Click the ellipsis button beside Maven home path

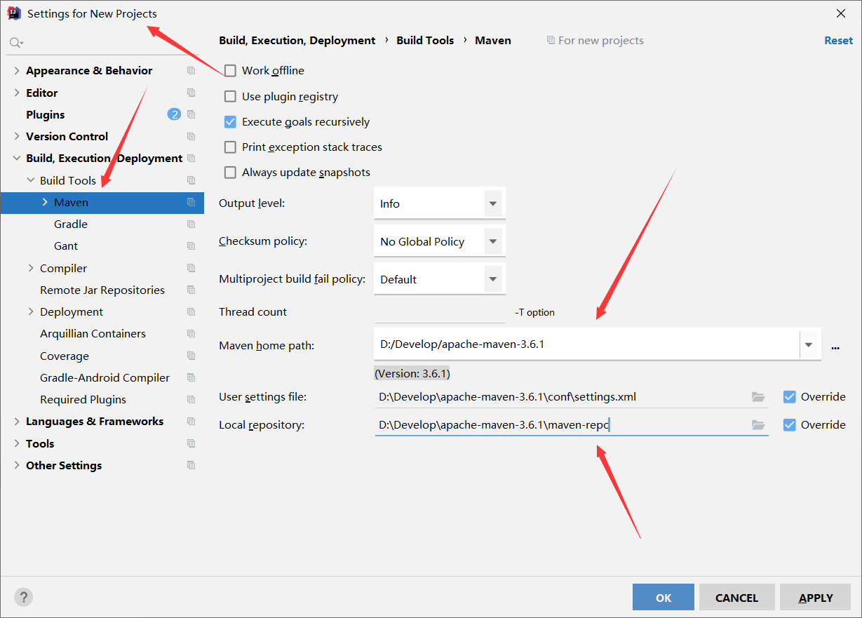[835, 346]
